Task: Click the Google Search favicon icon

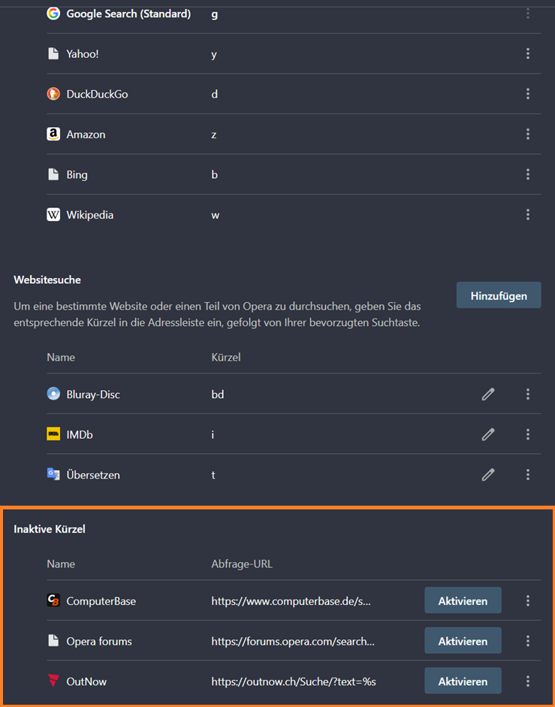Action: tap(53, 13)
